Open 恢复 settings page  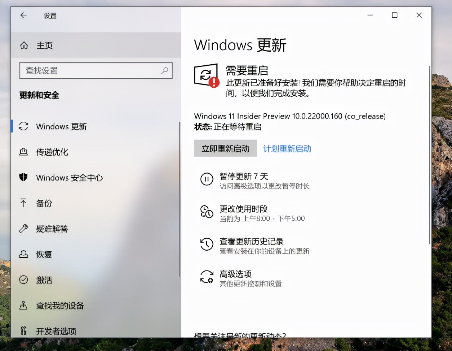pyautogui.click(x=95, y=254)
